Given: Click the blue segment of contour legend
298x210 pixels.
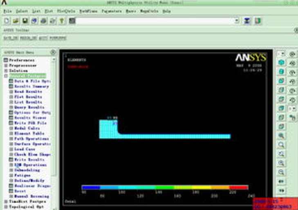Looking at the screenshot, I should tap(91, 188).
